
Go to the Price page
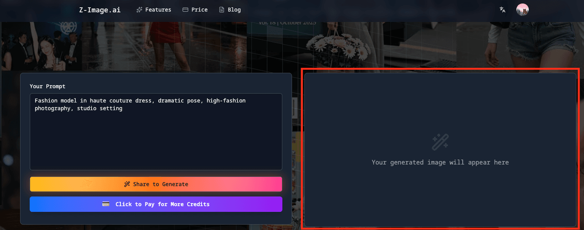click(x=195, y=10)
